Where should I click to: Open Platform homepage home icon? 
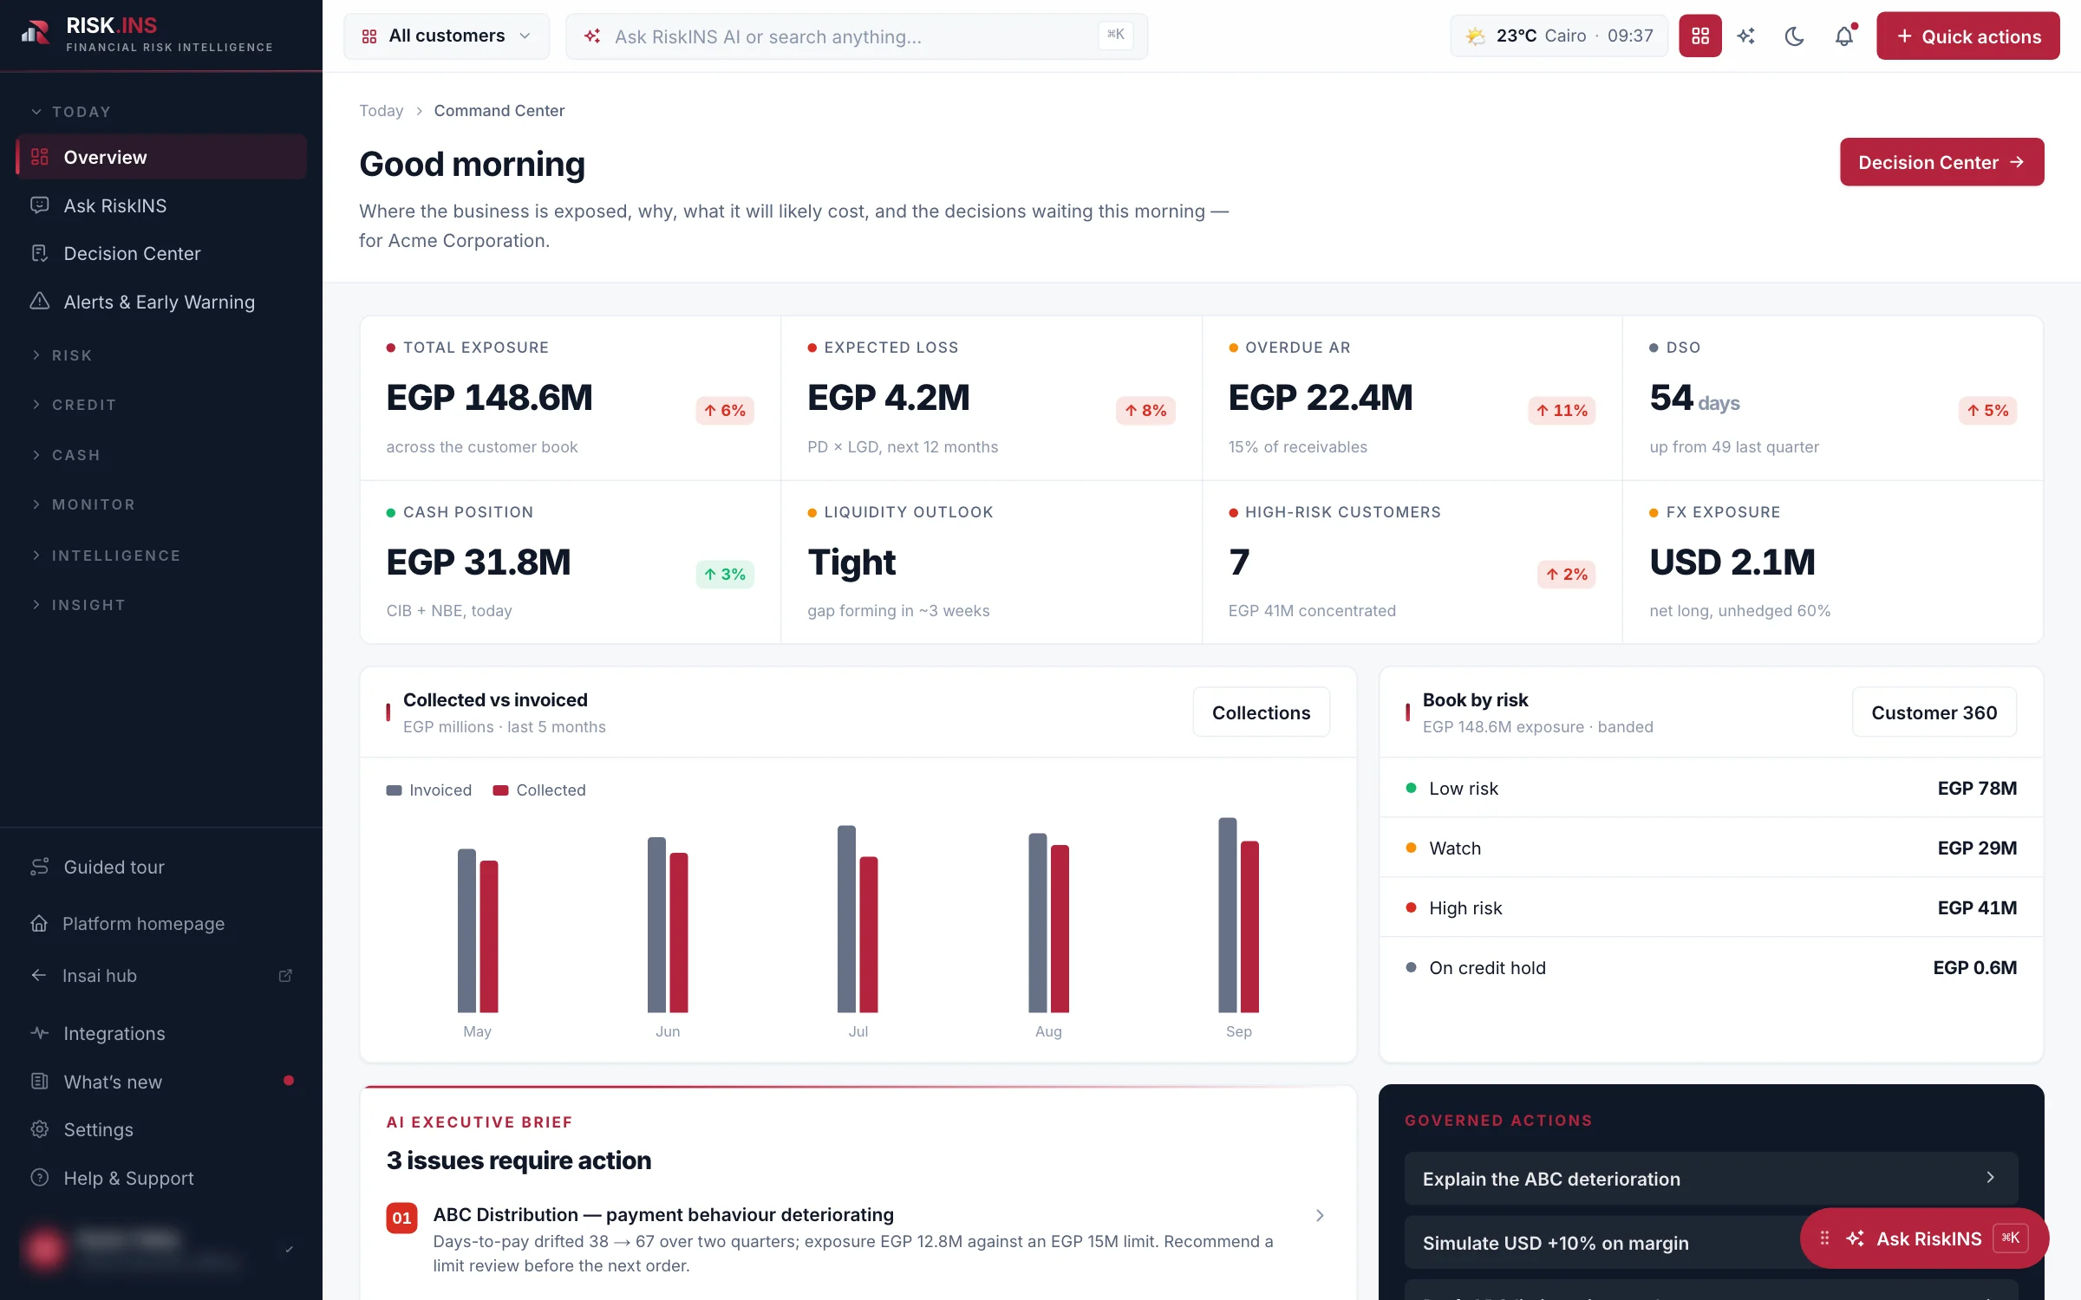(x=39, y=923)
